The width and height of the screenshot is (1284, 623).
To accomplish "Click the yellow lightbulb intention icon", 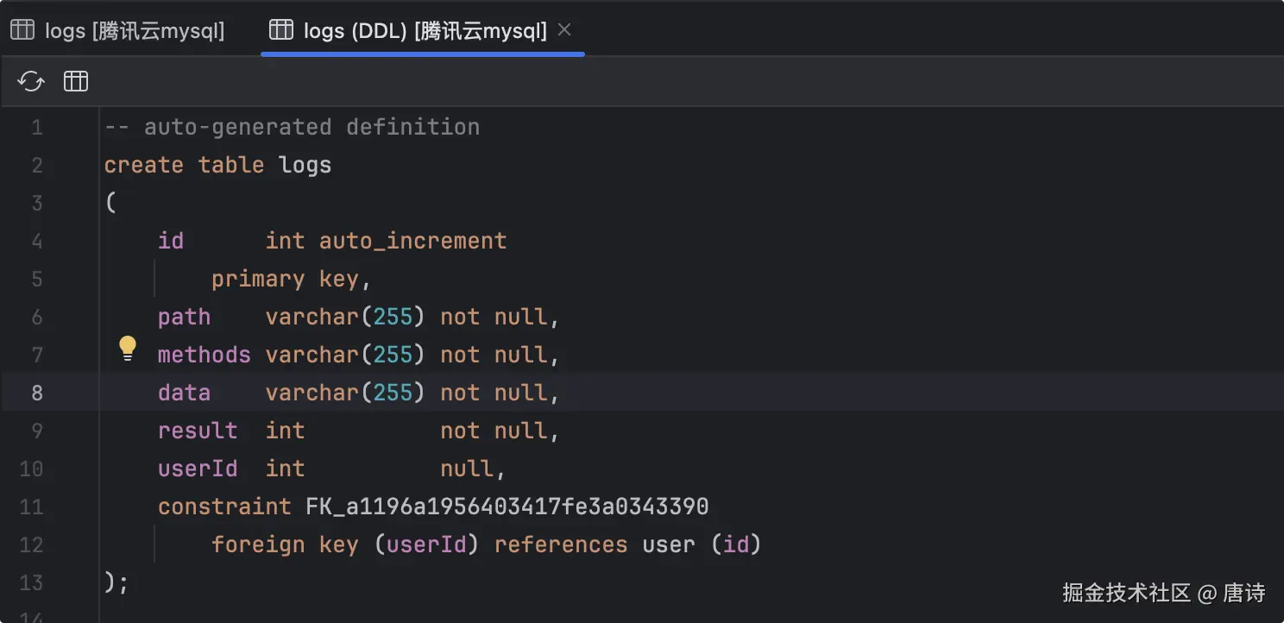I will pyautogui.click(x=128, y=348).
